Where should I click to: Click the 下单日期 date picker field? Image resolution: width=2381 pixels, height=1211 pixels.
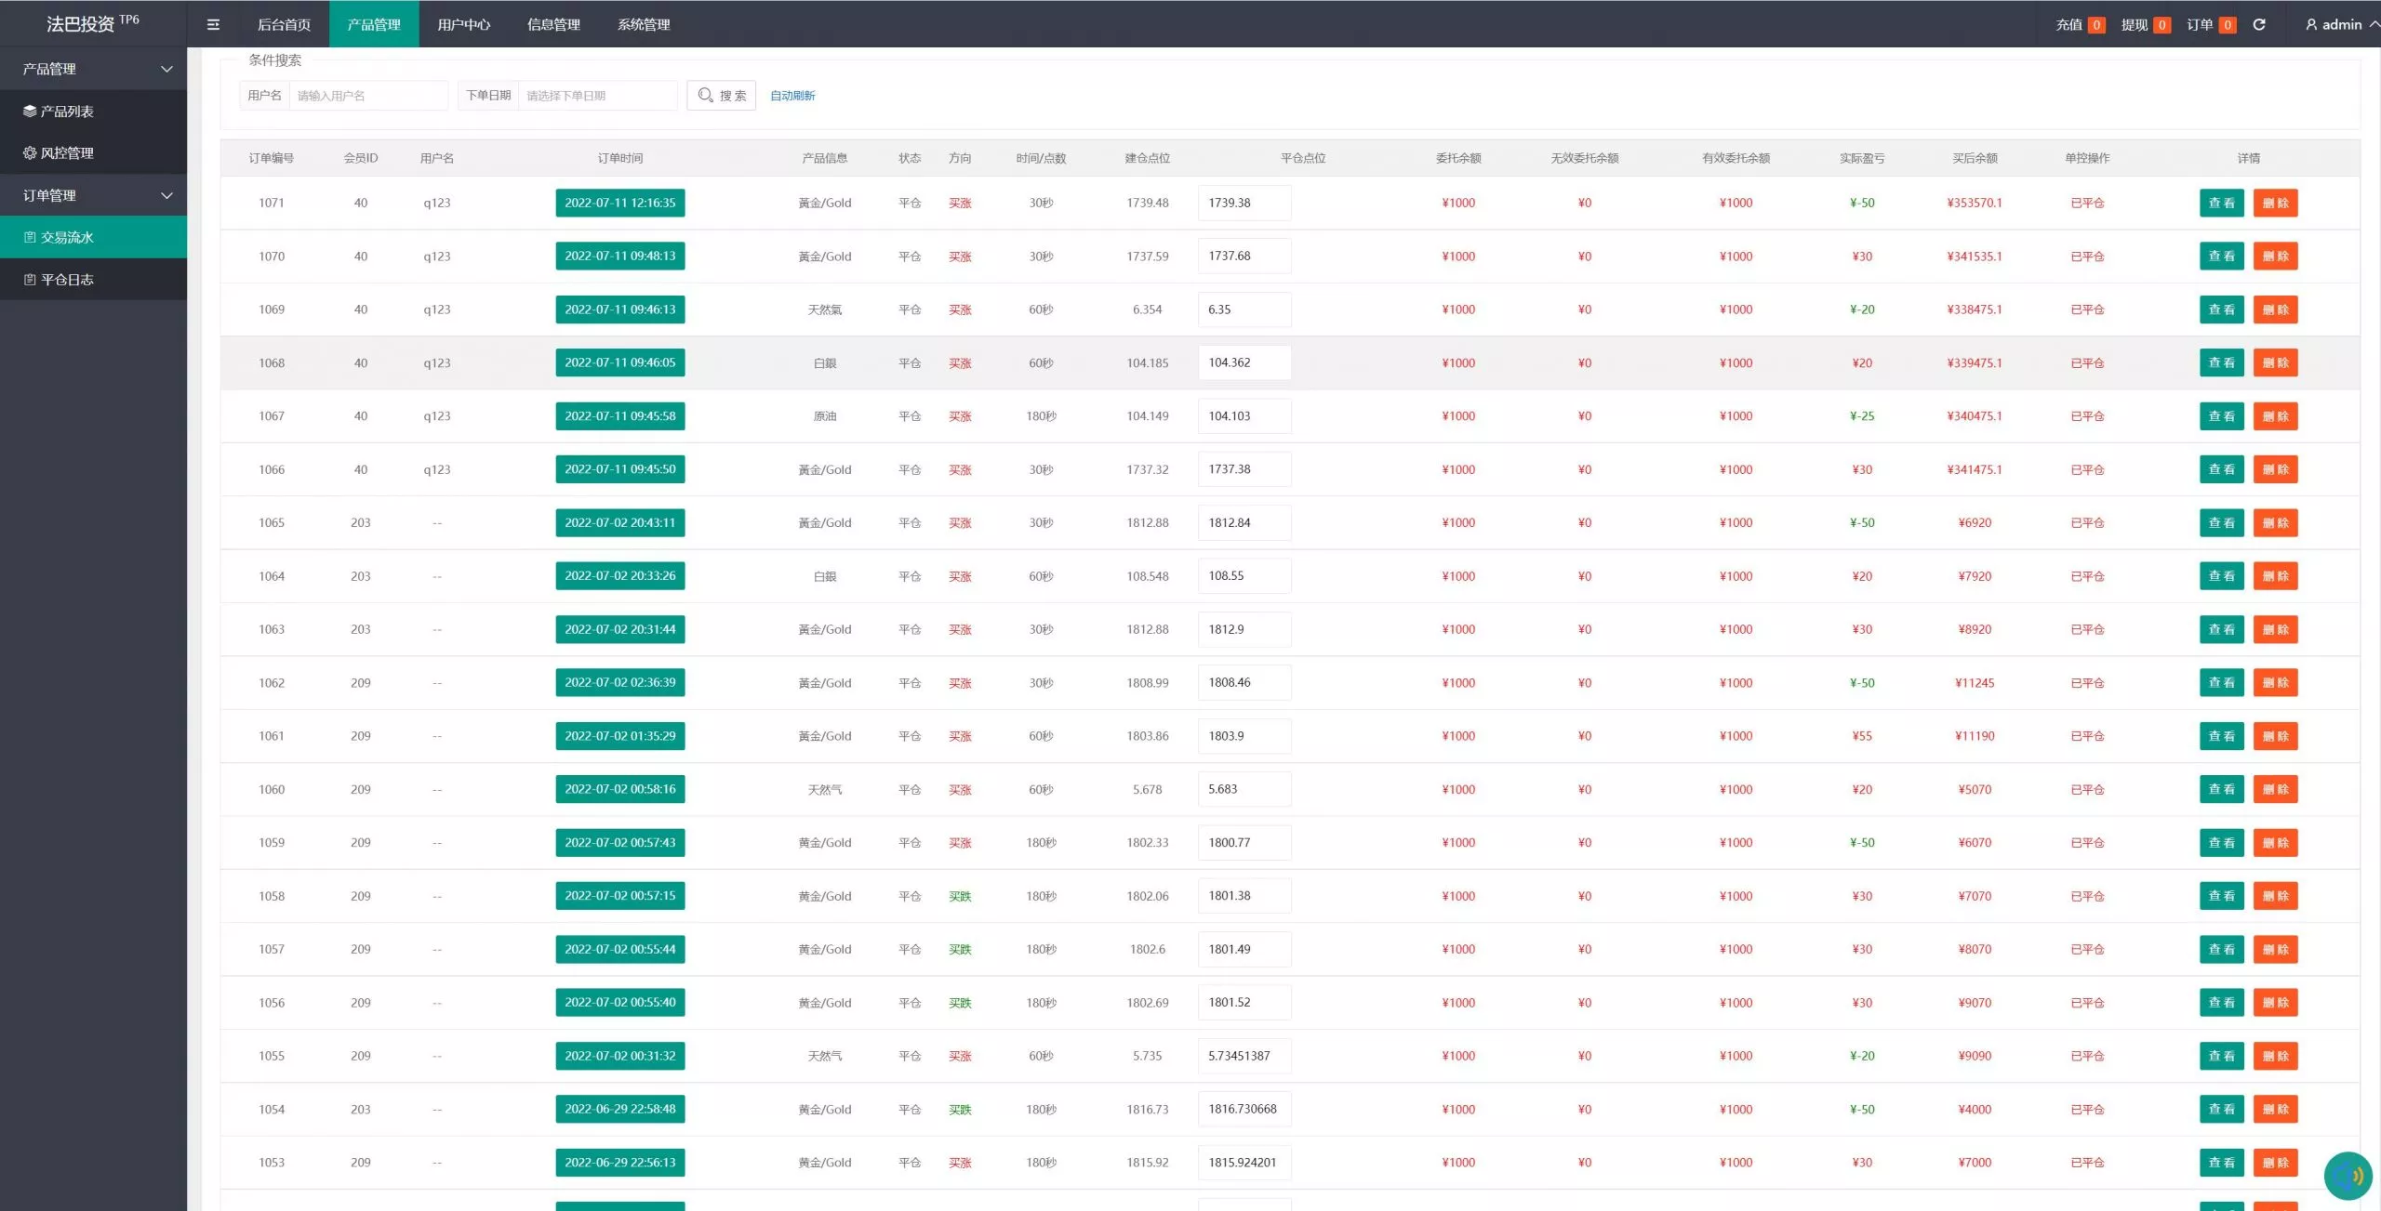coord(596,95)
